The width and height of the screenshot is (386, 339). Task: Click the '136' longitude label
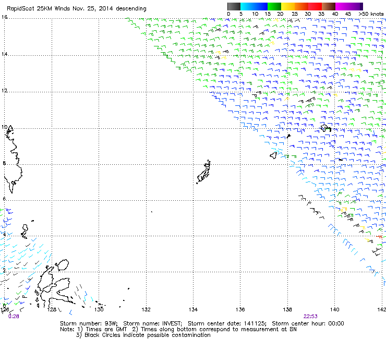click(240, 309)
